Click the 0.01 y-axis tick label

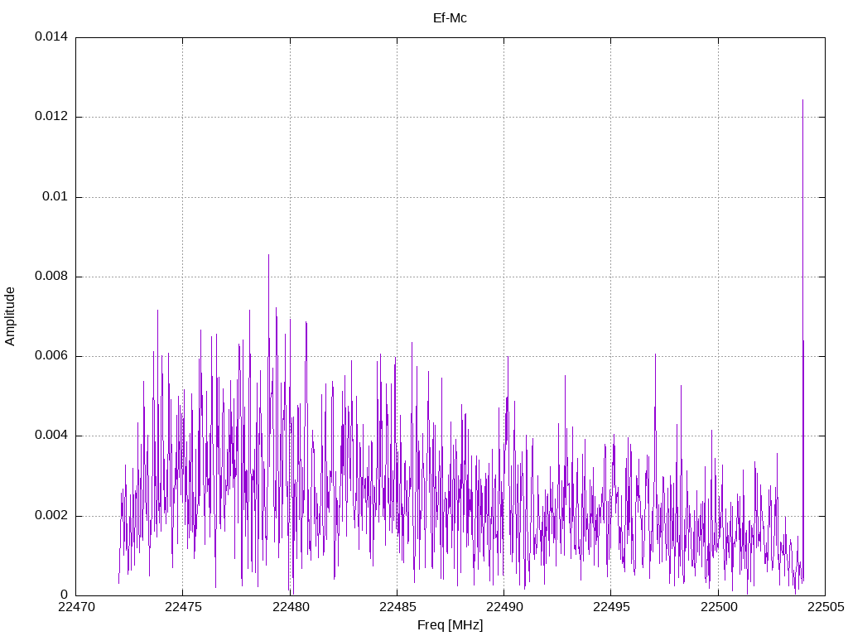[54, 197]
